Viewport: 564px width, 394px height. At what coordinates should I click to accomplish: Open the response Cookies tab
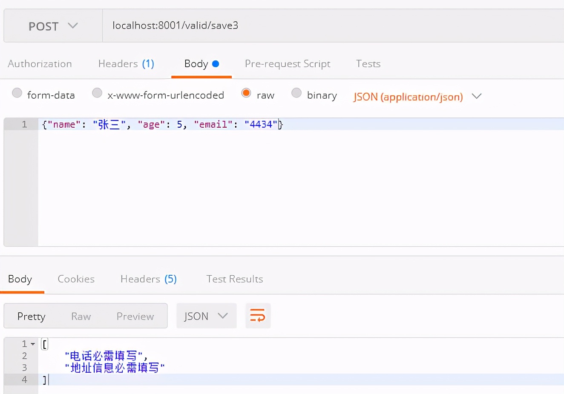tap(76, 279)
